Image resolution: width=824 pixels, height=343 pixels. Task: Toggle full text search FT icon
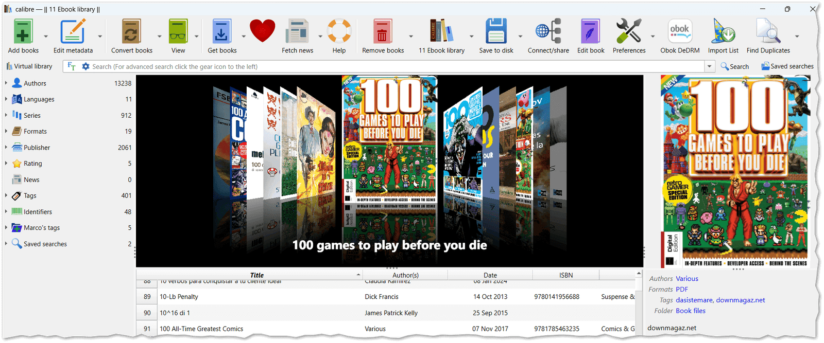click(x=72, y=66)
